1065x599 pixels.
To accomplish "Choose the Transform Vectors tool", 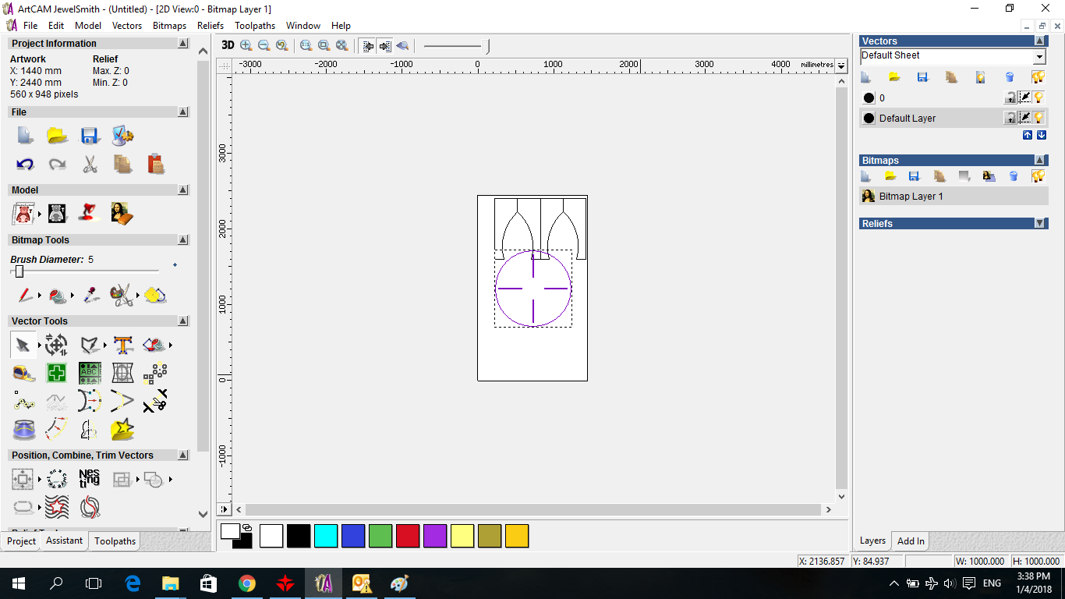I will pos(56,345).
